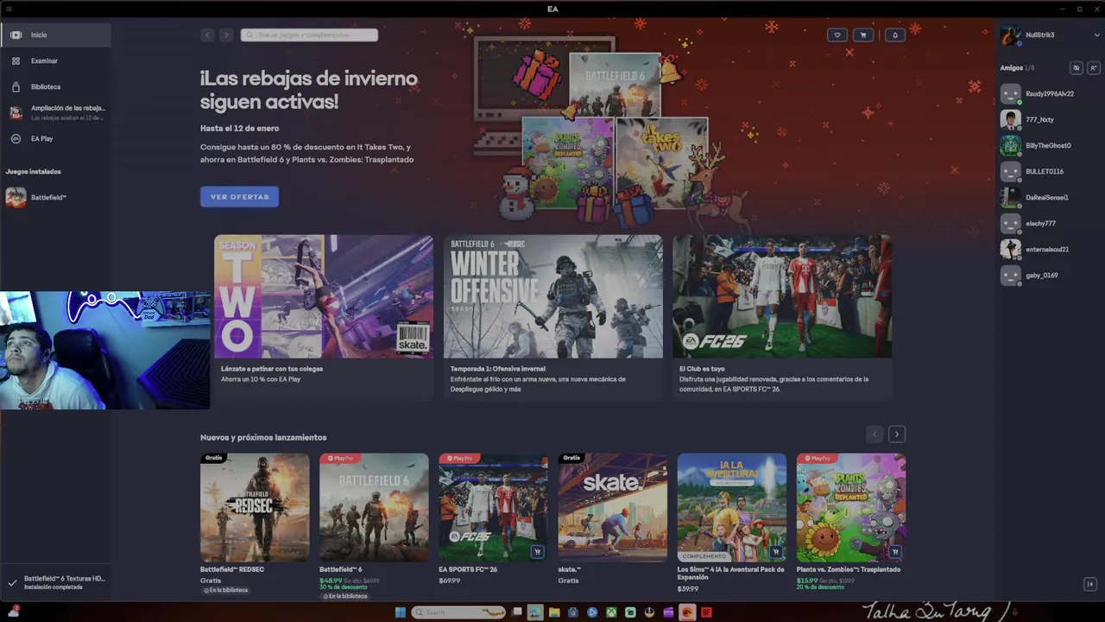The image size is (1105, 622).
Task: Click Nuevos y próximos lanzamientos heading
Action: pyautogui.click(x=263, y=437)
